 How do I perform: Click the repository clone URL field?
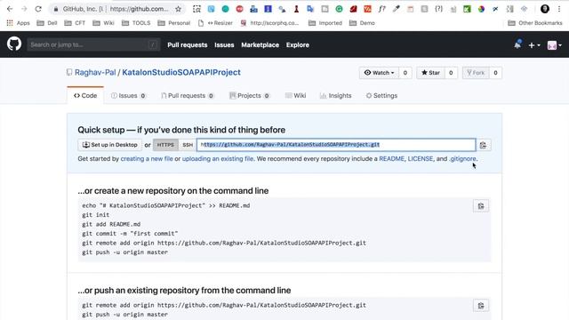click(336, 145)
